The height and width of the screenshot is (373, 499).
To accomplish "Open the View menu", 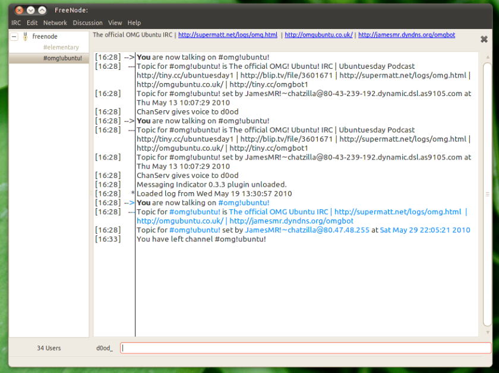I will [x=115, y=23].
